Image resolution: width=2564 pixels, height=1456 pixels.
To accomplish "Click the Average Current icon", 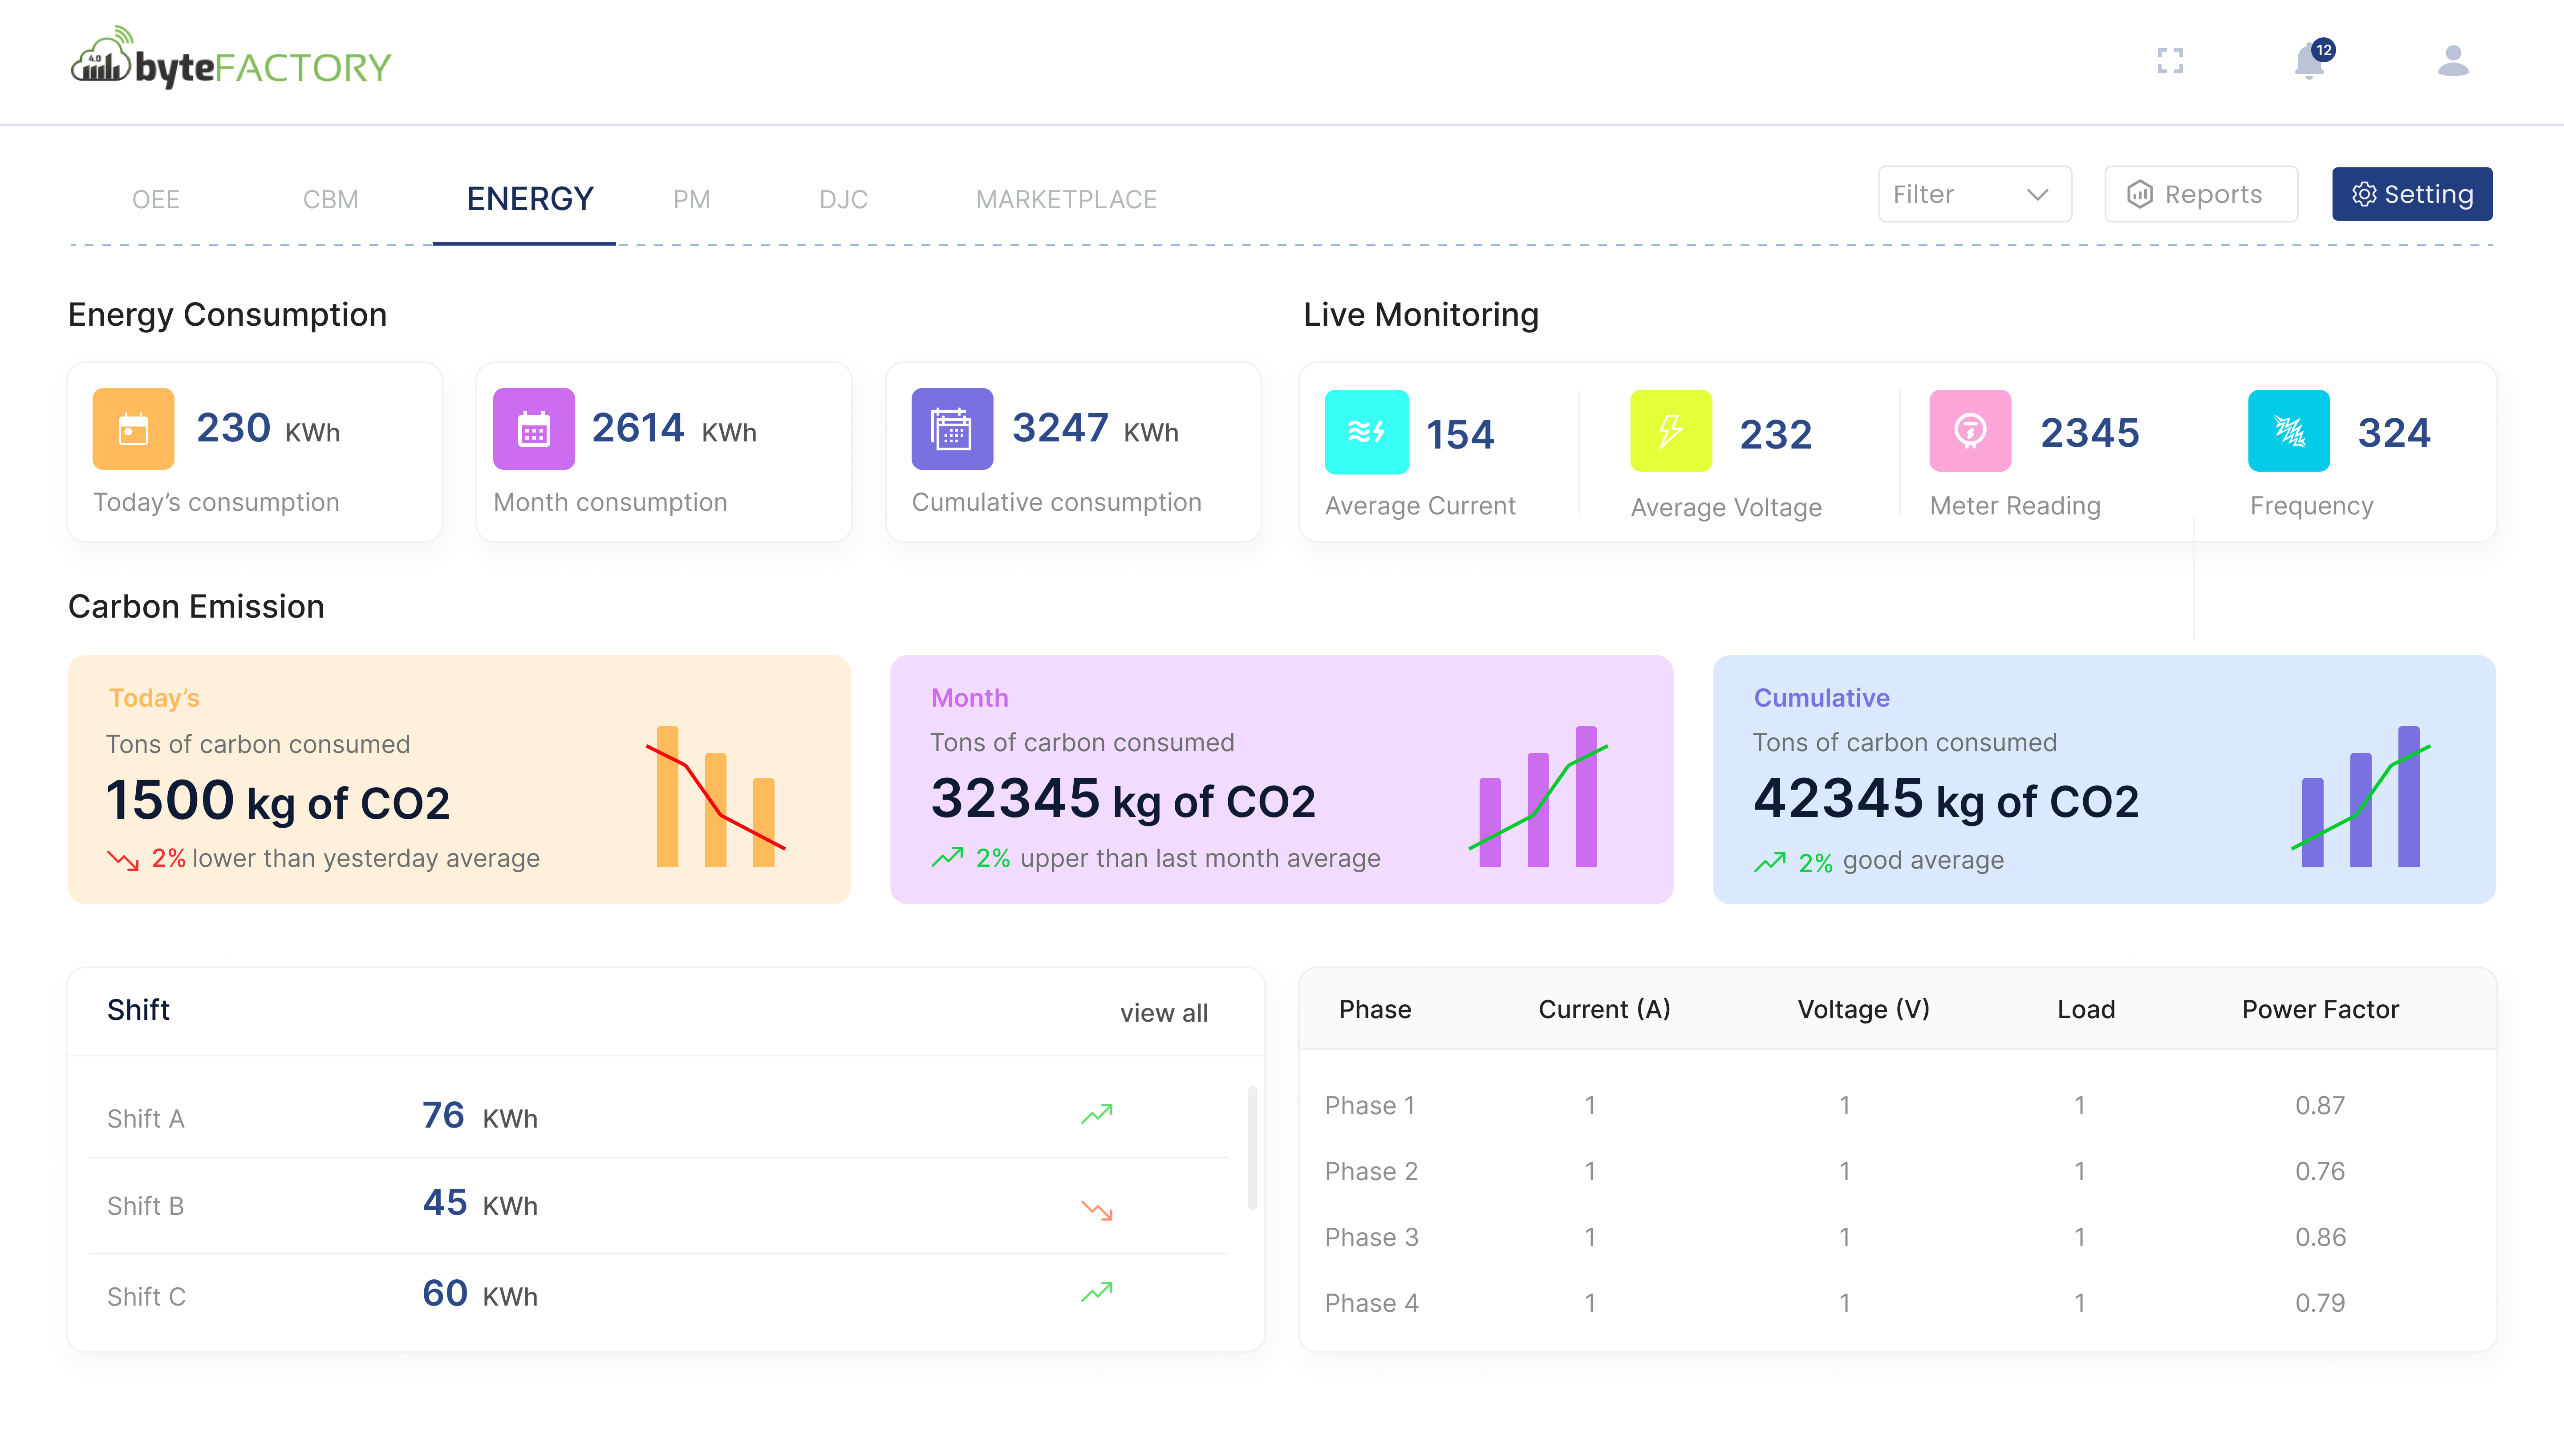I will click(x=1366, y=432).
